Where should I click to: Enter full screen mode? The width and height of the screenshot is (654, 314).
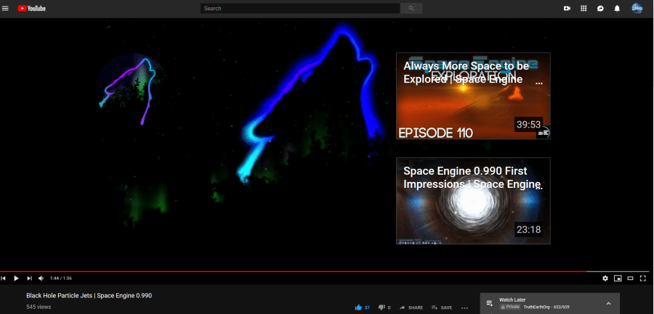click(642, 278)
